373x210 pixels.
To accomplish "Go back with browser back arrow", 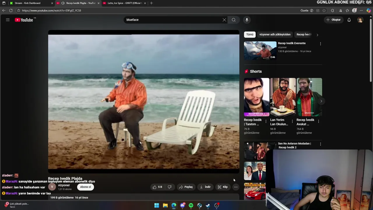I will pos(4,10).
